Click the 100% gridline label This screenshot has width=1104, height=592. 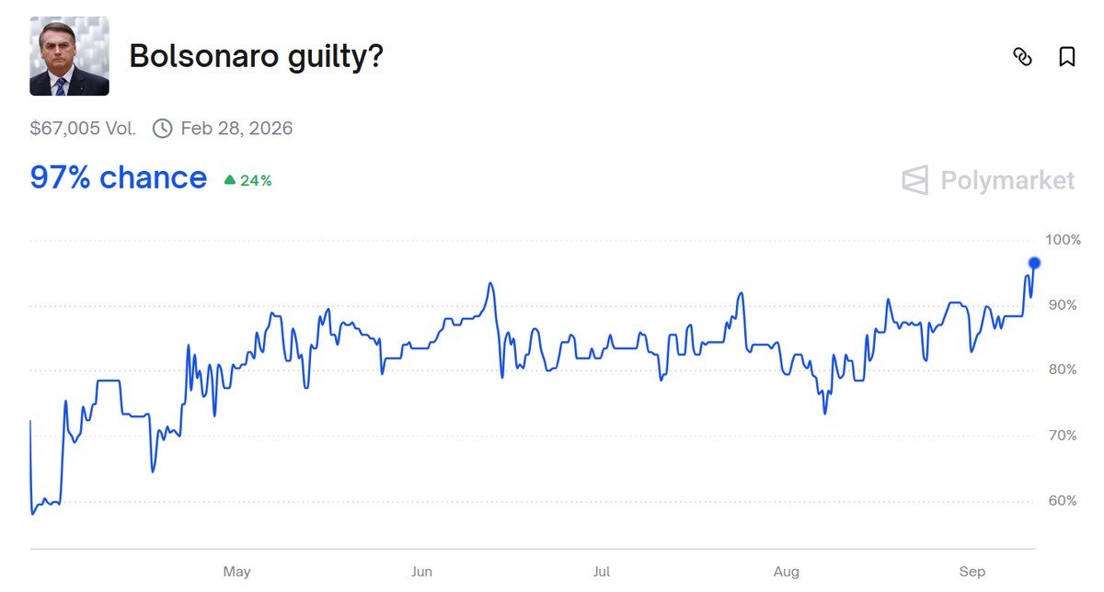tap(1064, 240)
